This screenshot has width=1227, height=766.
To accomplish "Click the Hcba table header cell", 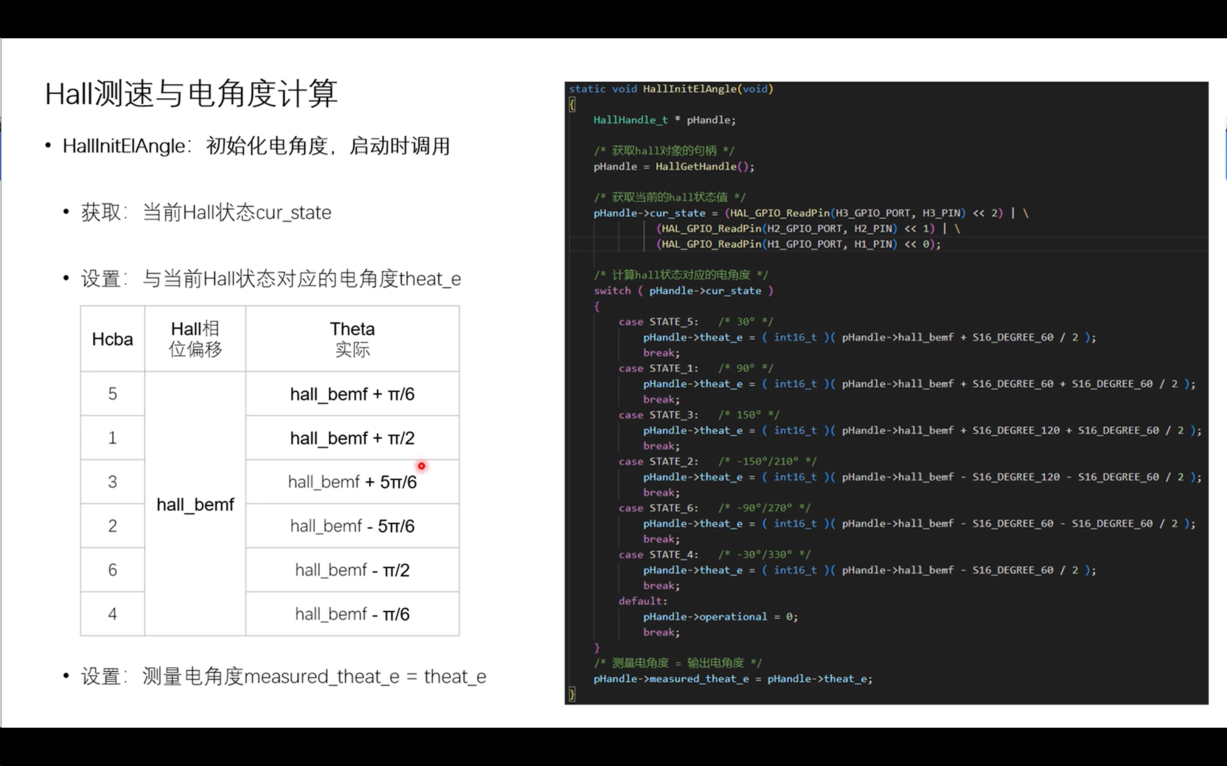I will pyautogui.click(x=112, y=339).
